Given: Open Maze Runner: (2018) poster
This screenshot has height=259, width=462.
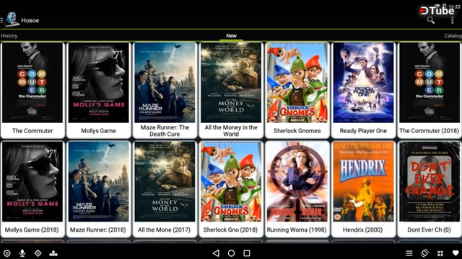Looking at the screenshot, I should point(98,181).
